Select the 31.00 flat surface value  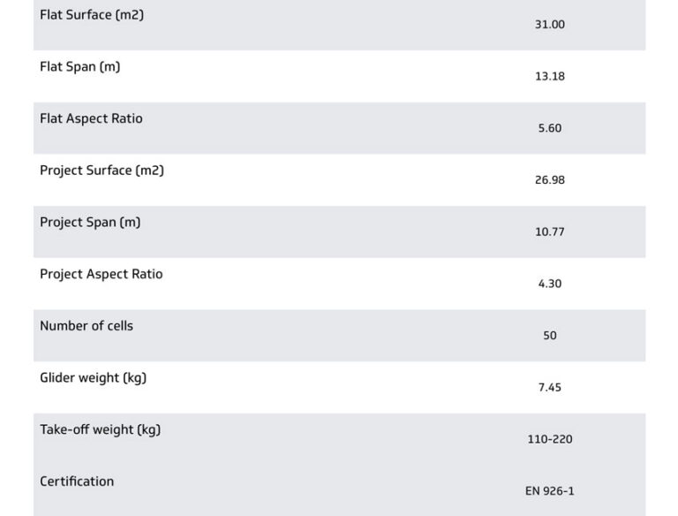point(549,25)
